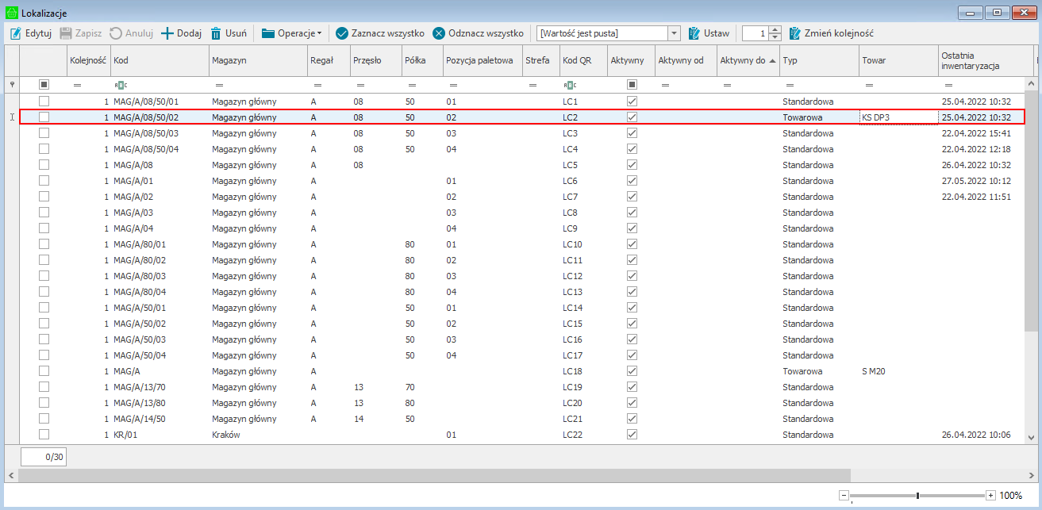Image resolution: width=1042 pixels, height=510 pixels.
Task: Tick the selection checkbox for MAG/A/08/50/01 row
Action: coord(44,101)
